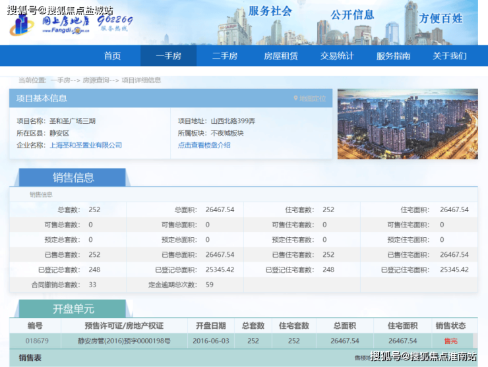Click the 销售表 section header

(x=30, y=358)
